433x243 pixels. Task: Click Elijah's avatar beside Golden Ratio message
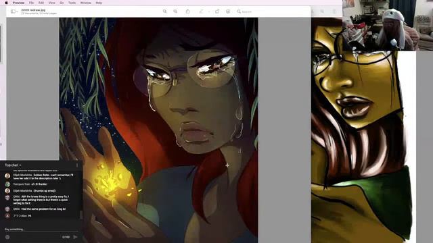tap(7, 175)
